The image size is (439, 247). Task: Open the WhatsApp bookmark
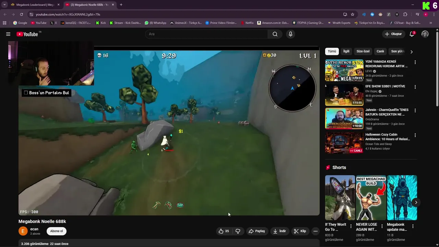click(155, 23)
